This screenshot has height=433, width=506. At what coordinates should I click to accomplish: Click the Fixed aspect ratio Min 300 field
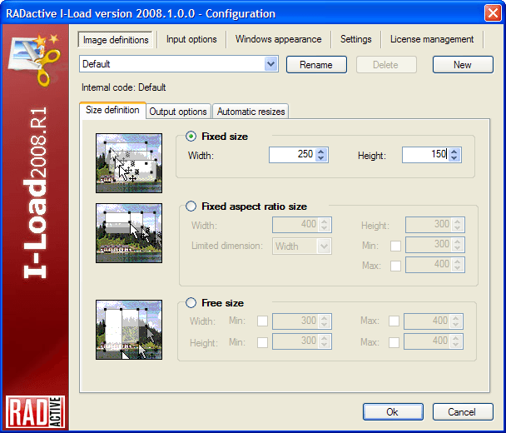pos(435,245)
